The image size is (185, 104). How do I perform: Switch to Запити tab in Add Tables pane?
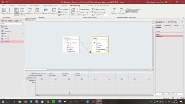(x=176, y=26)
